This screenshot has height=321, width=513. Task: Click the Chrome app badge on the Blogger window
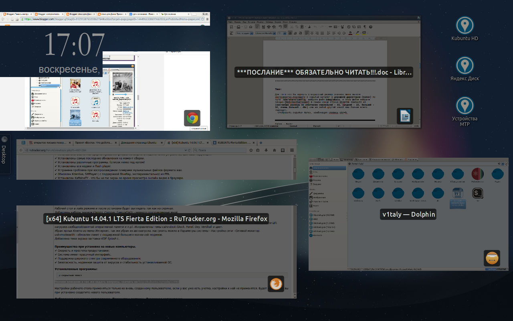tap(192, 118)
